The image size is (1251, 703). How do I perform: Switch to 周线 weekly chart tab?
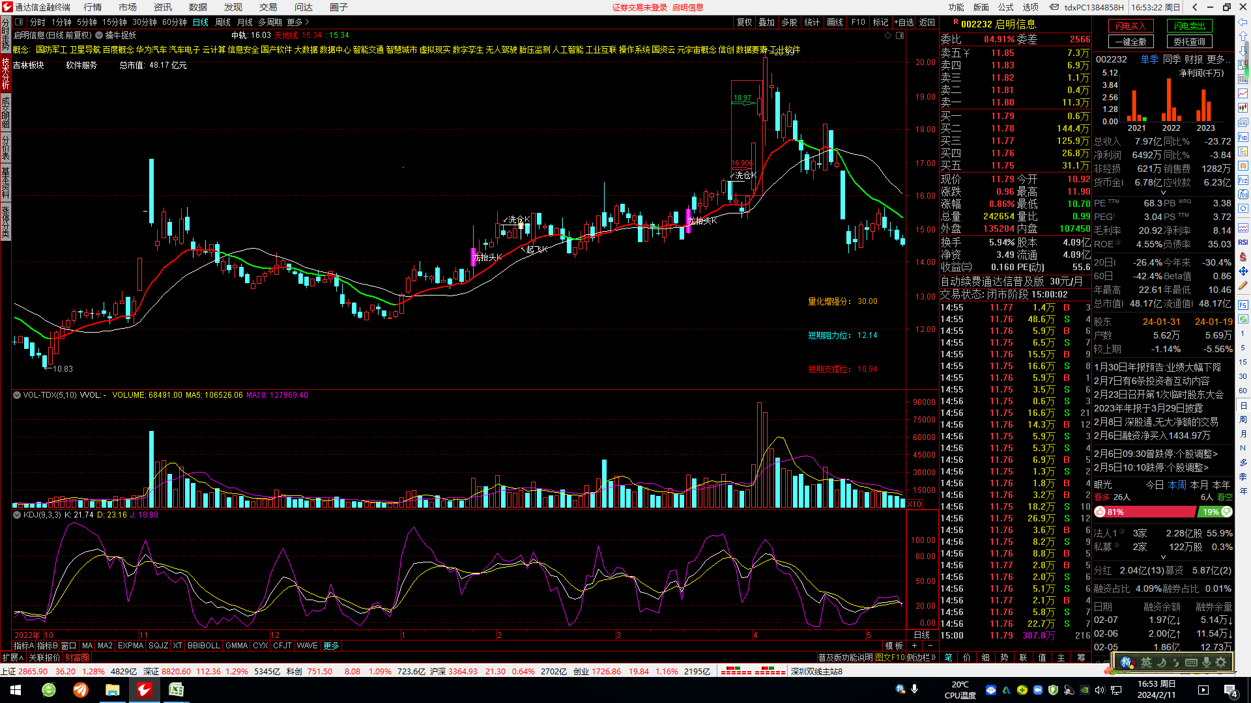[x=222, y=22]
